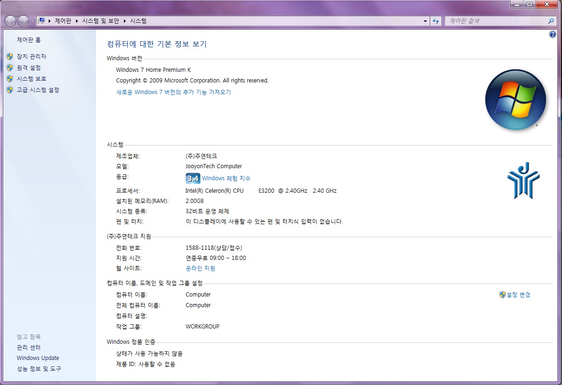Select 제어판 breadcrumb in address bar

tap(63, 21)
